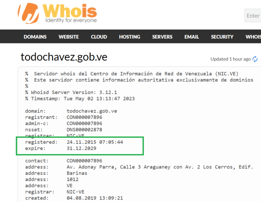The image size is (261, 202).
Task: Open the SECURITY menu item
Action: pos(222,37)
